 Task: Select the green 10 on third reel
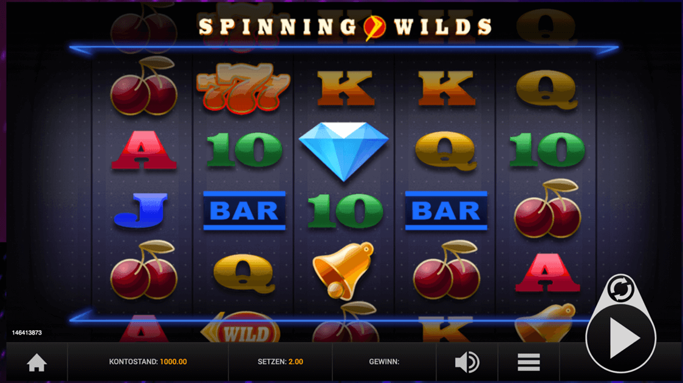(x=345, y=211)
